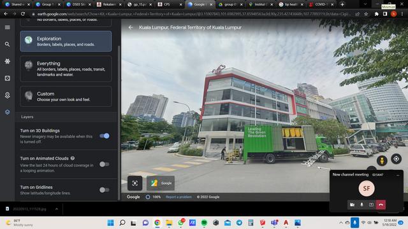Click the map style panel scrollbar
Viewport: 408px width, 229px height.
pyautogui.click(x=119, y=122)
